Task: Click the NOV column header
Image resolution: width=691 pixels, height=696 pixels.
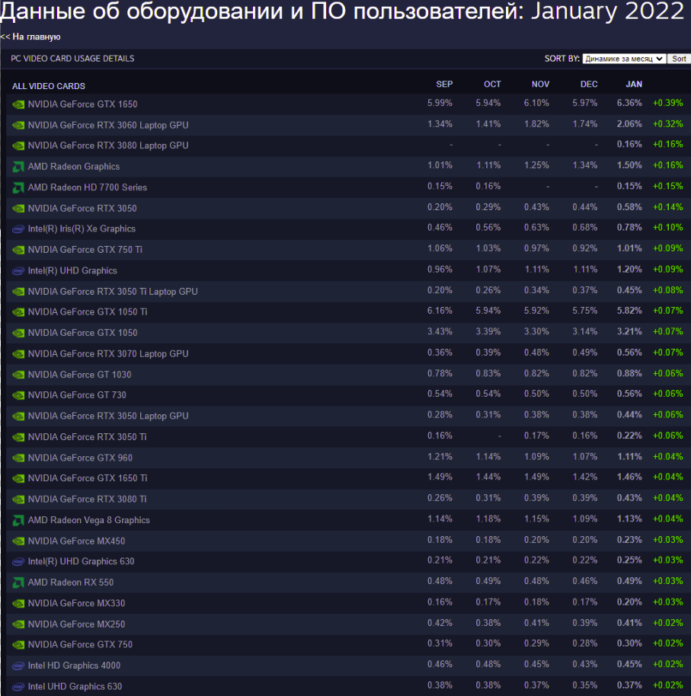Action: click(540, 85)
